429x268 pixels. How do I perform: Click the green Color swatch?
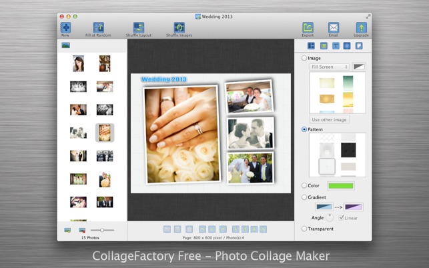click(x=341, y=186)
